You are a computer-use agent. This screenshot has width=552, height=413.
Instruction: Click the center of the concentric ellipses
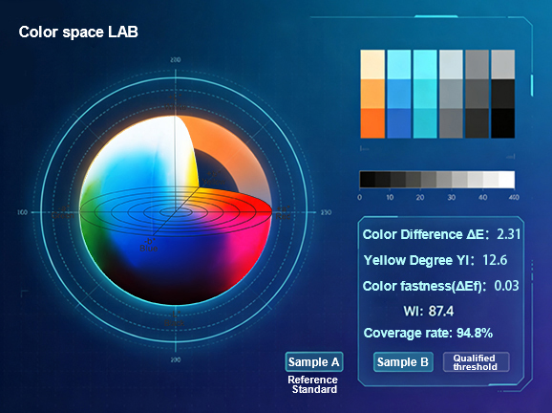[176, 212]
